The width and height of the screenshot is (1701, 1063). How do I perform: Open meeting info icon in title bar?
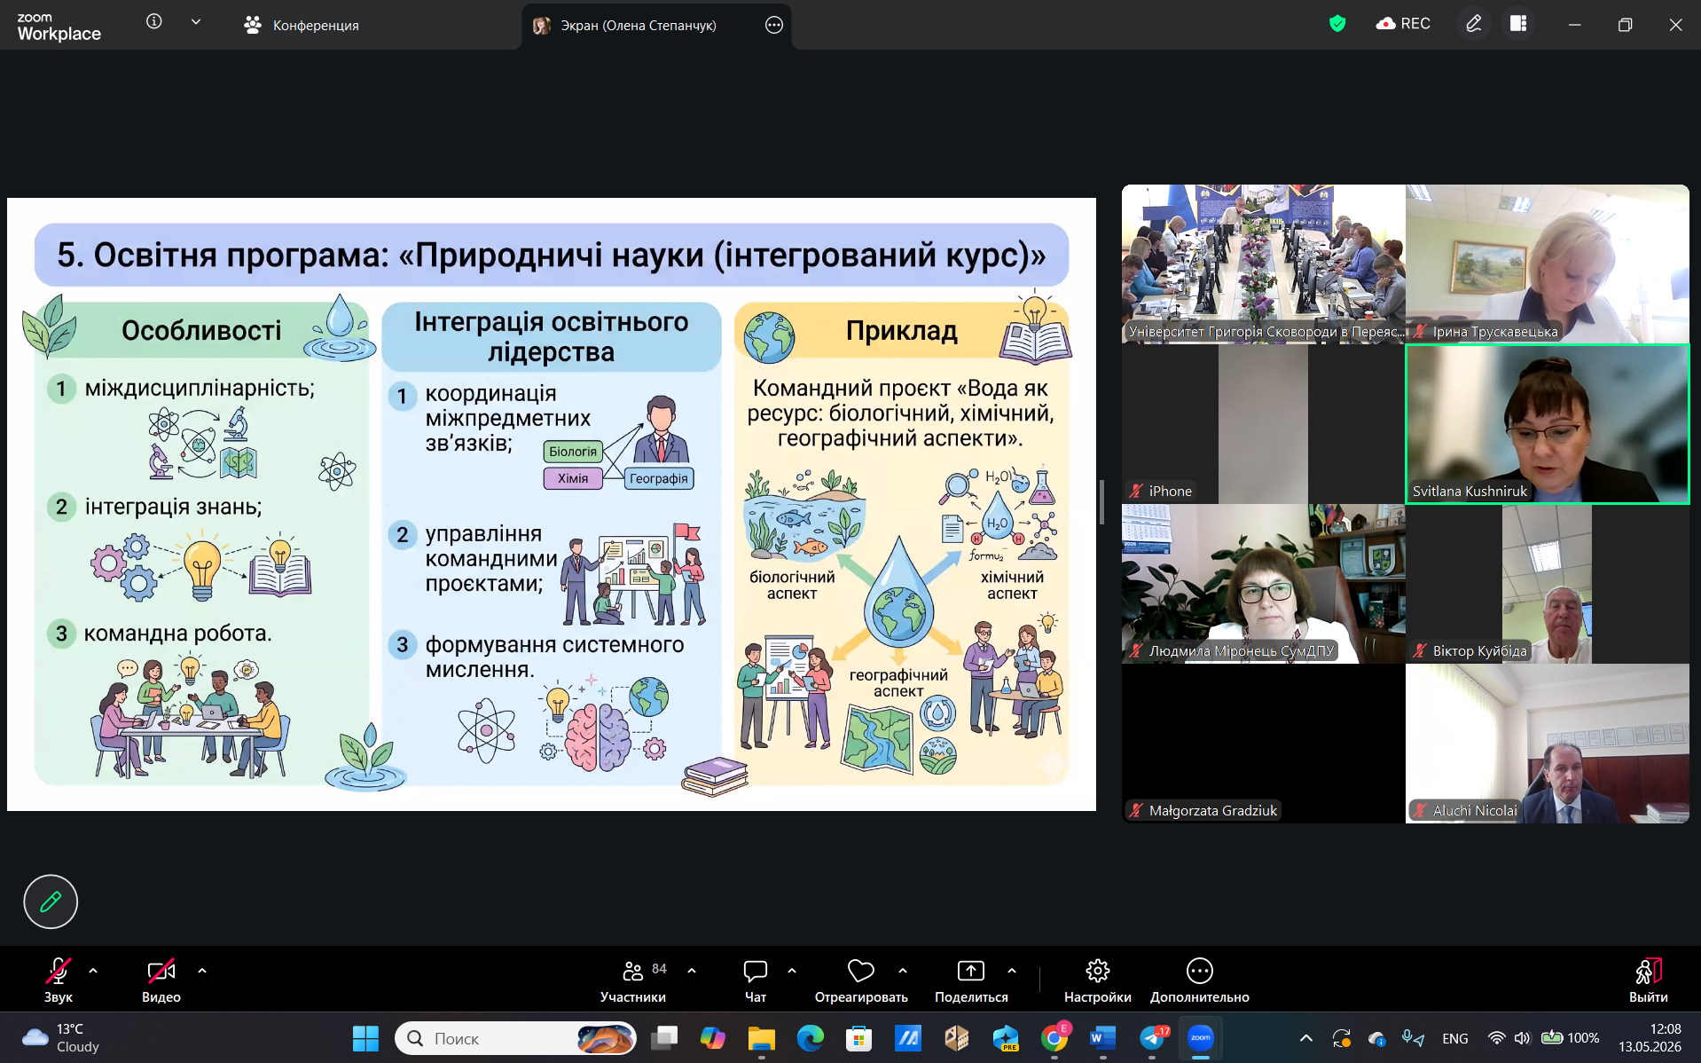pos(154,21)
